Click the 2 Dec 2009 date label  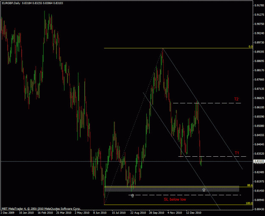[8, 213]
